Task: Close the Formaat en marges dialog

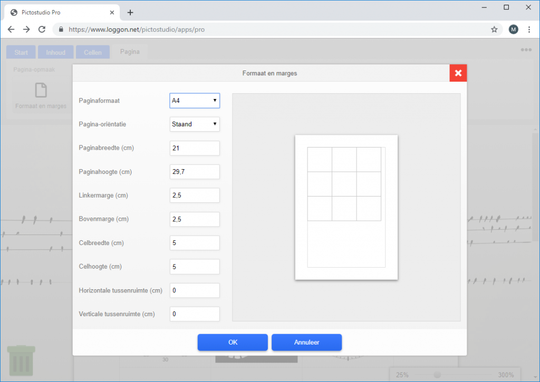Action: point(458,73)
